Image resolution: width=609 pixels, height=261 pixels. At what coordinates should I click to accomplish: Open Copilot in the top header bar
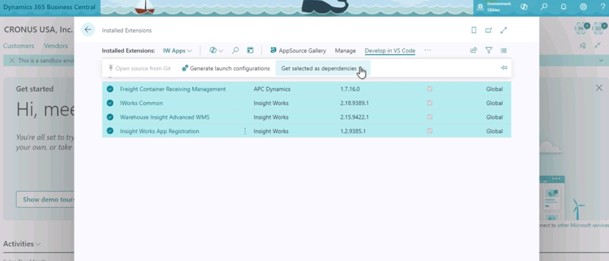525,6
